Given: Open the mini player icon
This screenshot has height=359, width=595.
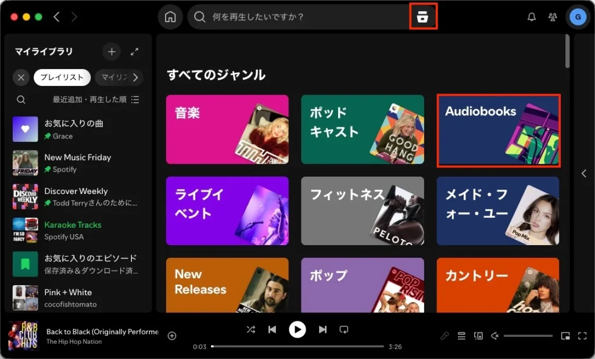Looking at the screenshot, I should pos(565,336).
